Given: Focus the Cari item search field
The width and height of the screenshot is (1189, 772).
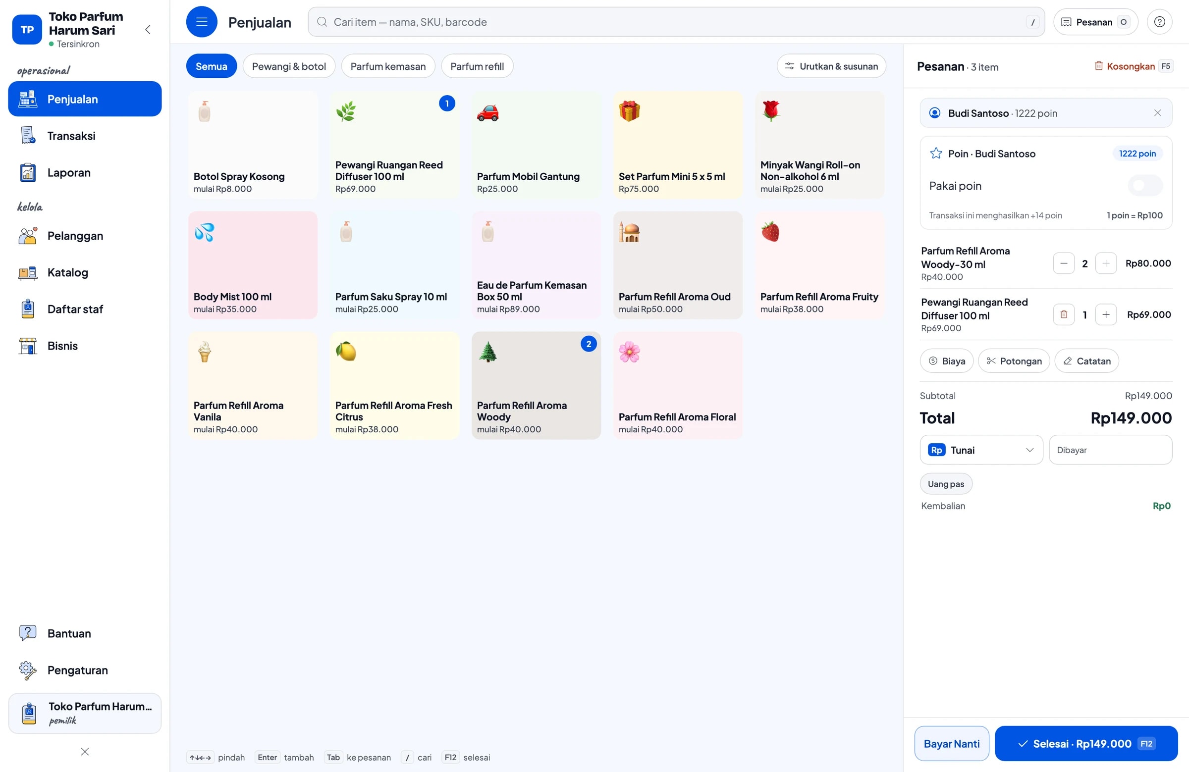Looking at the screenshot, I should tap(676, 22).
